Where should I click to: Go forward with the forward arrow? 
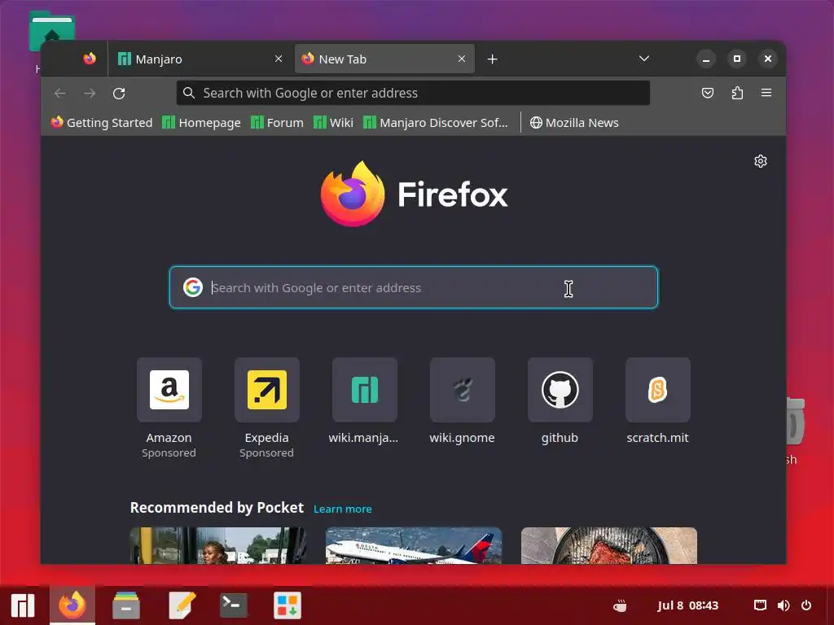click(x=90, y=94)
